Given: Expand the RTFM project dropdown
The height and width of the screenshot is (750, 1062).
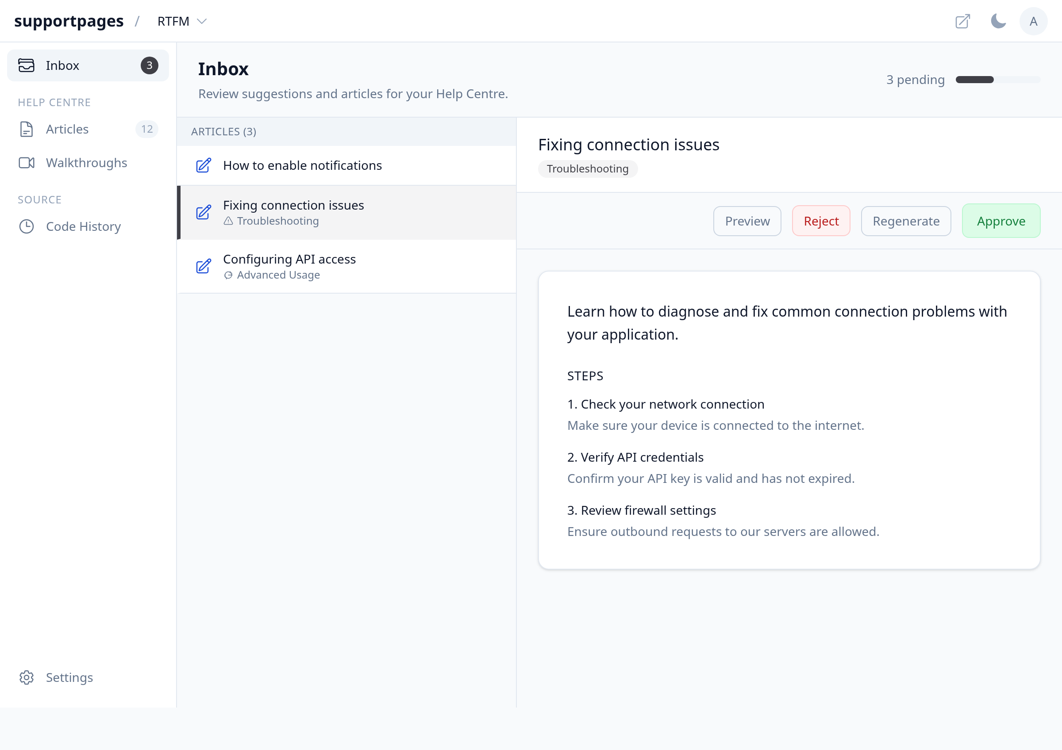Looking at the screenshot, I should click(x=182, y=21).
